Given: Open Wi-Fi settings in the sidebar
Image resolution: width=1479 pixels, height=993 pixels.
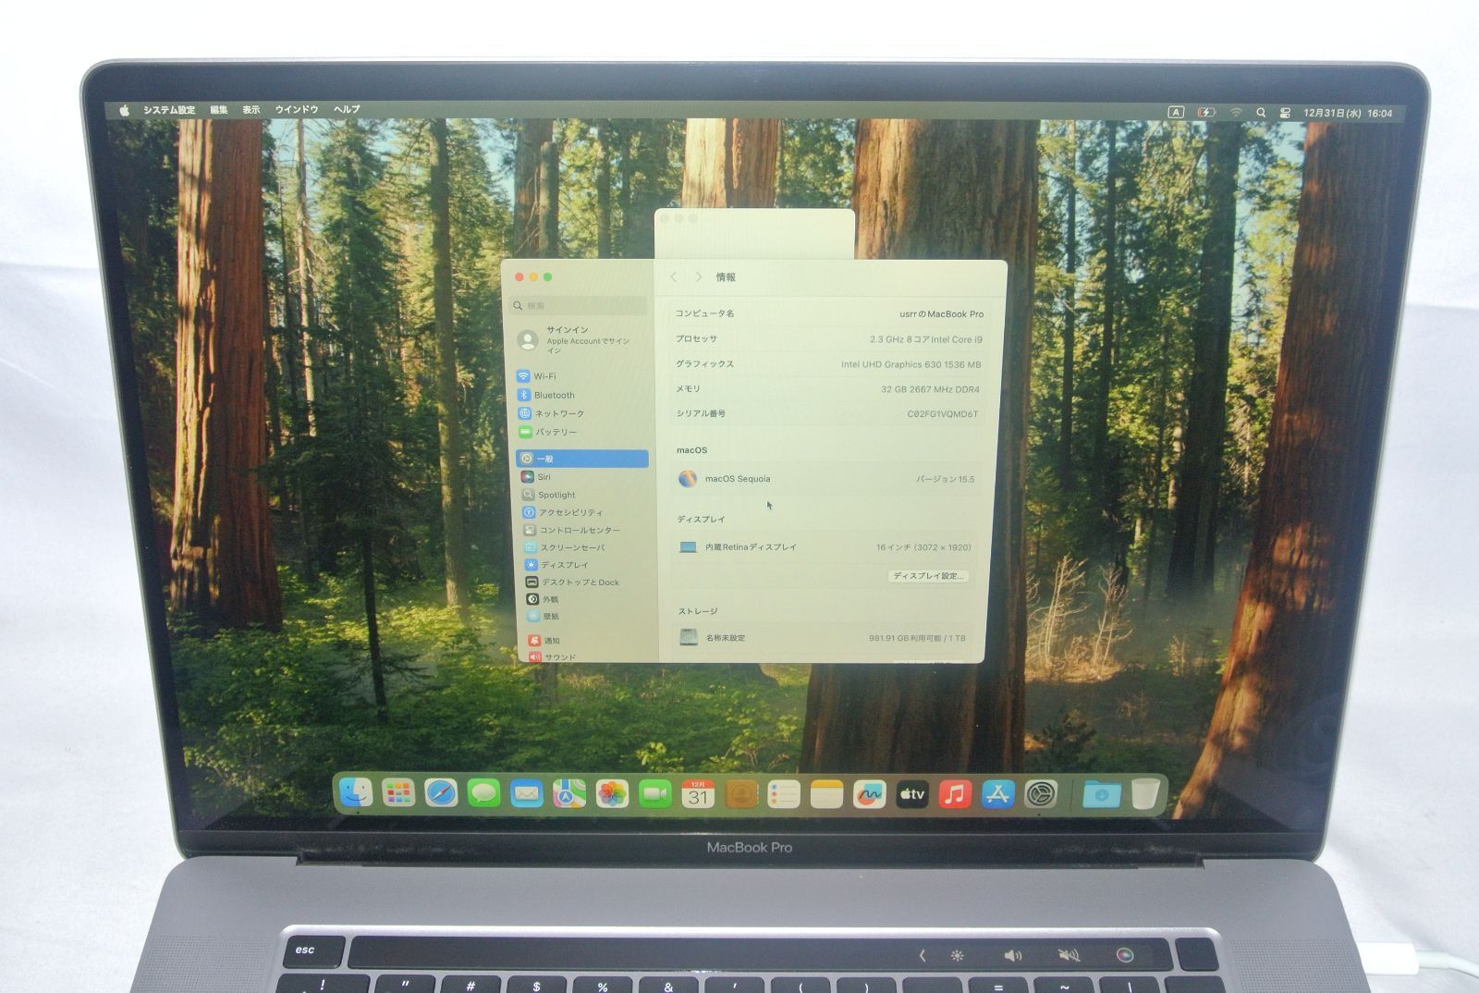Looking at the screenshot, I should [544, 376].
